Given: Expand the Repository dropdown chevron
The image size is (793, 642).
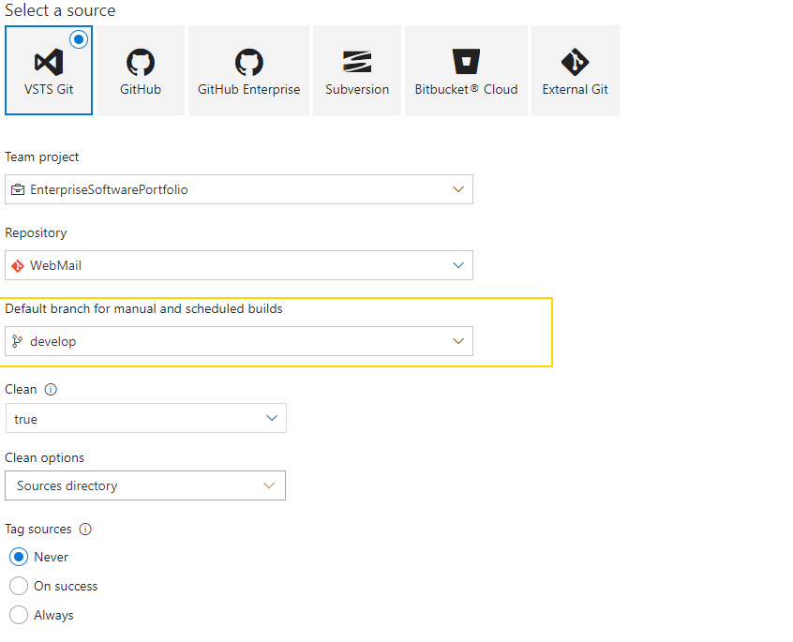Looking at the screenshot, I should (x=458, y=265).
